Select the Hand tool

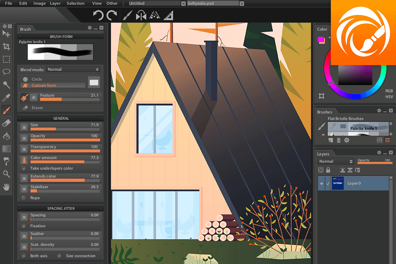pyautogui.click(x=6, y=186)
